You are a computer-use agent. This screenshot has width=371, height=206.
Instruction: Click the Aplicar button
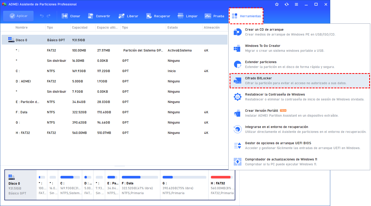click(x=18, y=16)
